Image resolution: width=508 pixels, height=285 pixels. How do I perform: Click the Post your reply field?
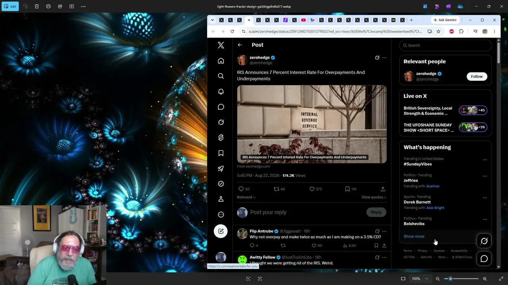(x=306, y=212)
